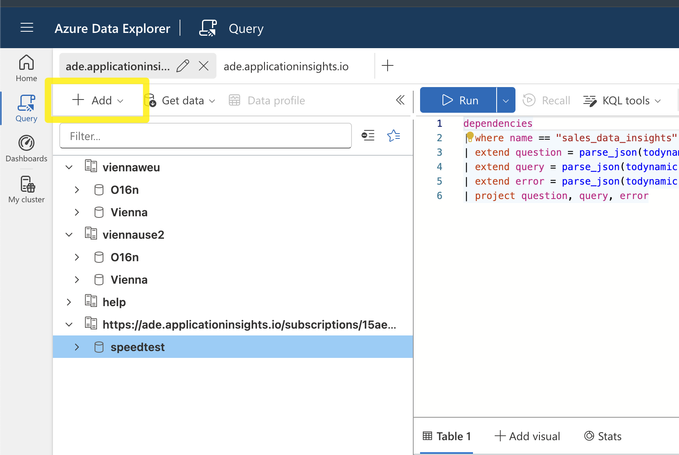Click the filter options list icon
Image resolution: width=679 pixels, height=455 pixels.
pos(368,136)
